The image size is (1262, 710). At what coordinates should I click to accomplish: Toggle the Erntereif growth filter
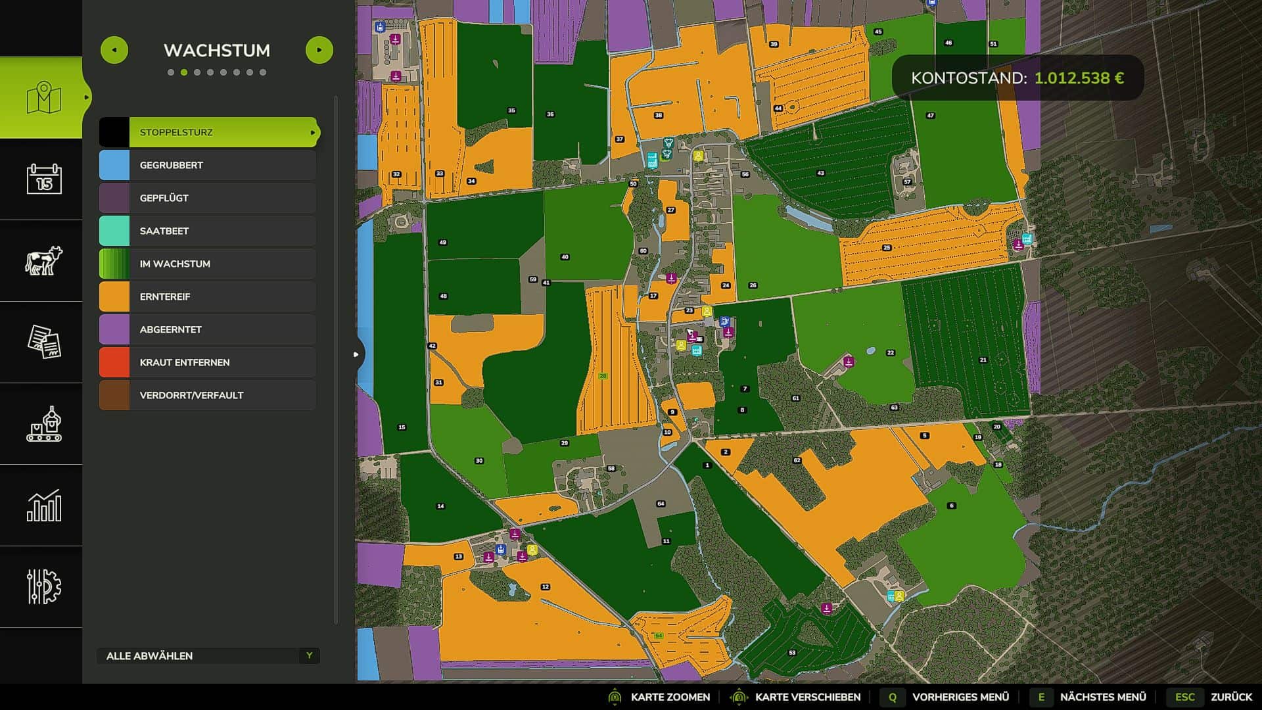(x=208, y=296)
